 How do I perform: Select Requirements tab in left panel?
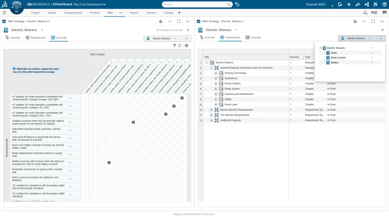[36, 38]
